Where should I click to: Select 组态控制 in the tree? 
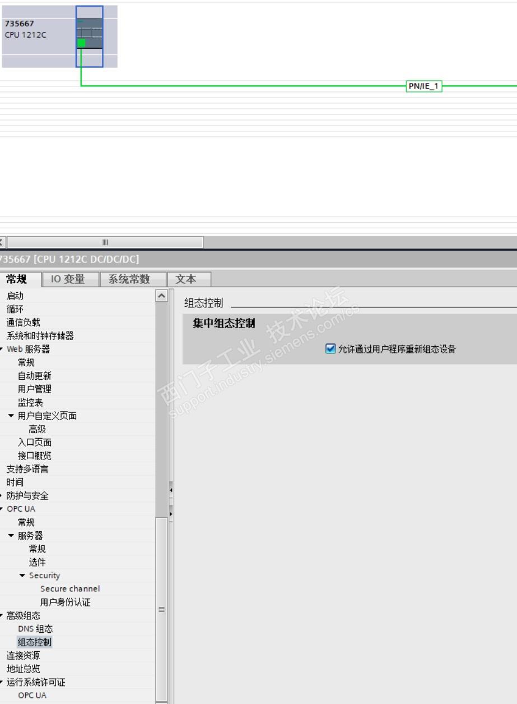point(35,642)
